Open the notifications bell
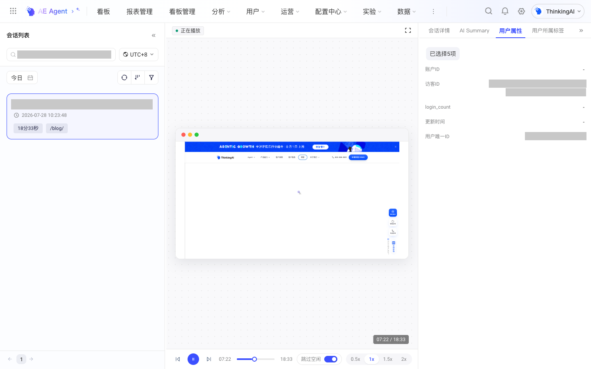Screen dimensions: 591x369 [x=505, y=11]
